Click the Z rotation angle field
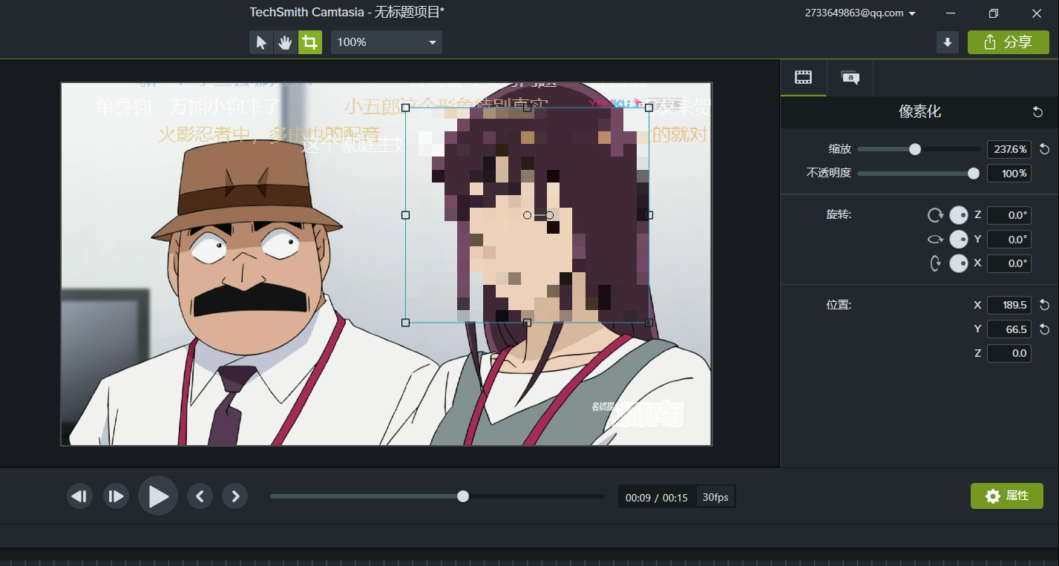The height and width of the screenshot is (566, 1059). tap(1009, 215)
